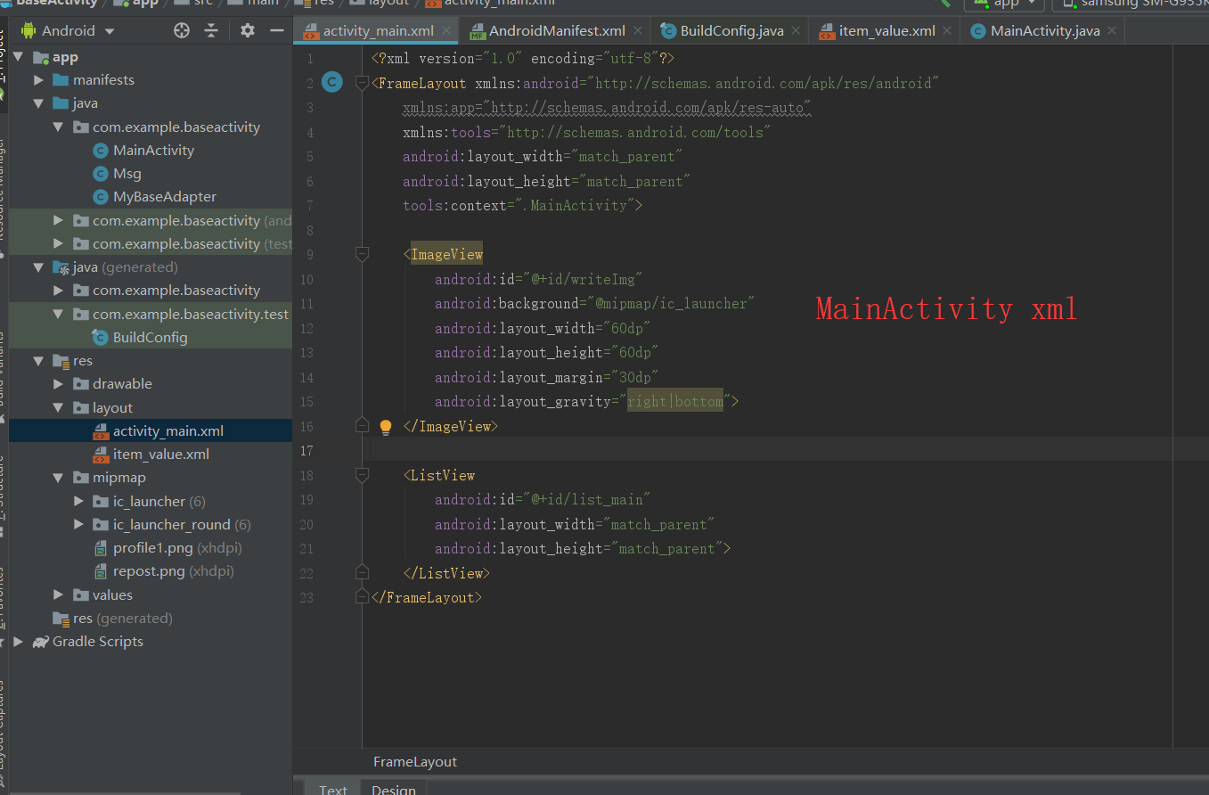
Task: Close the activity_main.xml tab
Action: pyautogui.click(x=447, y=30)
